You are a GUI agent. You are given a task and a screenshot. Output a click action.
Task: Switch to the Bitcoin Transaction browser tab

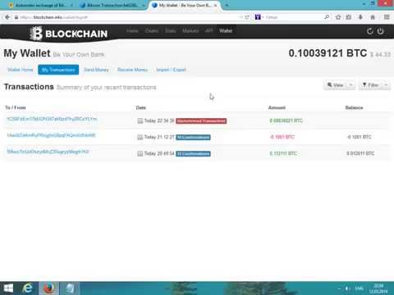tap(113, 5)
